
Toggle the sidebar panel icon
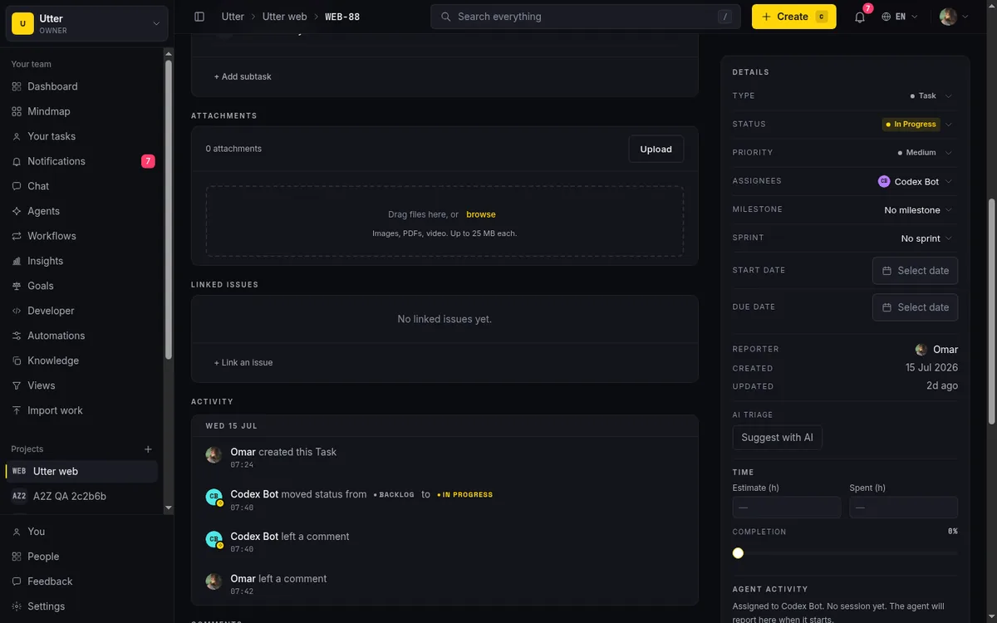pos(199,17)
